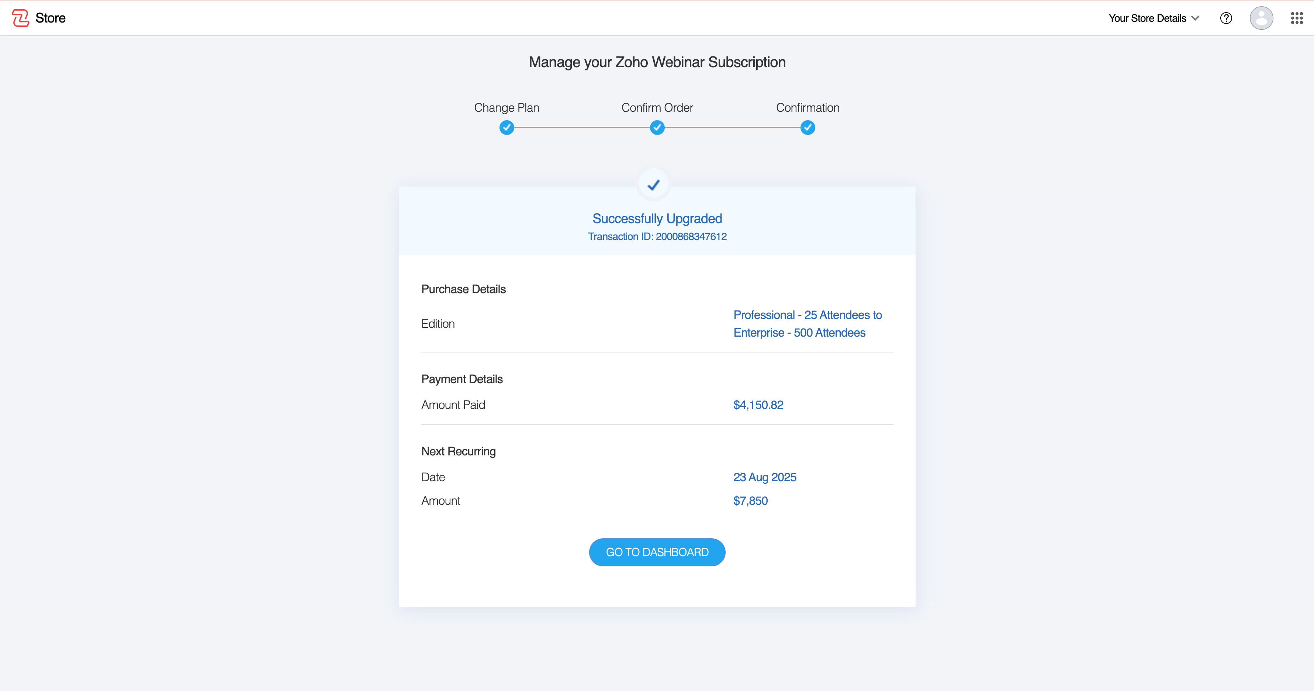Click the Enterprise - 500 Attendees edition text
This screenshot has height=691, width=1314.
(x=799, y=333)
